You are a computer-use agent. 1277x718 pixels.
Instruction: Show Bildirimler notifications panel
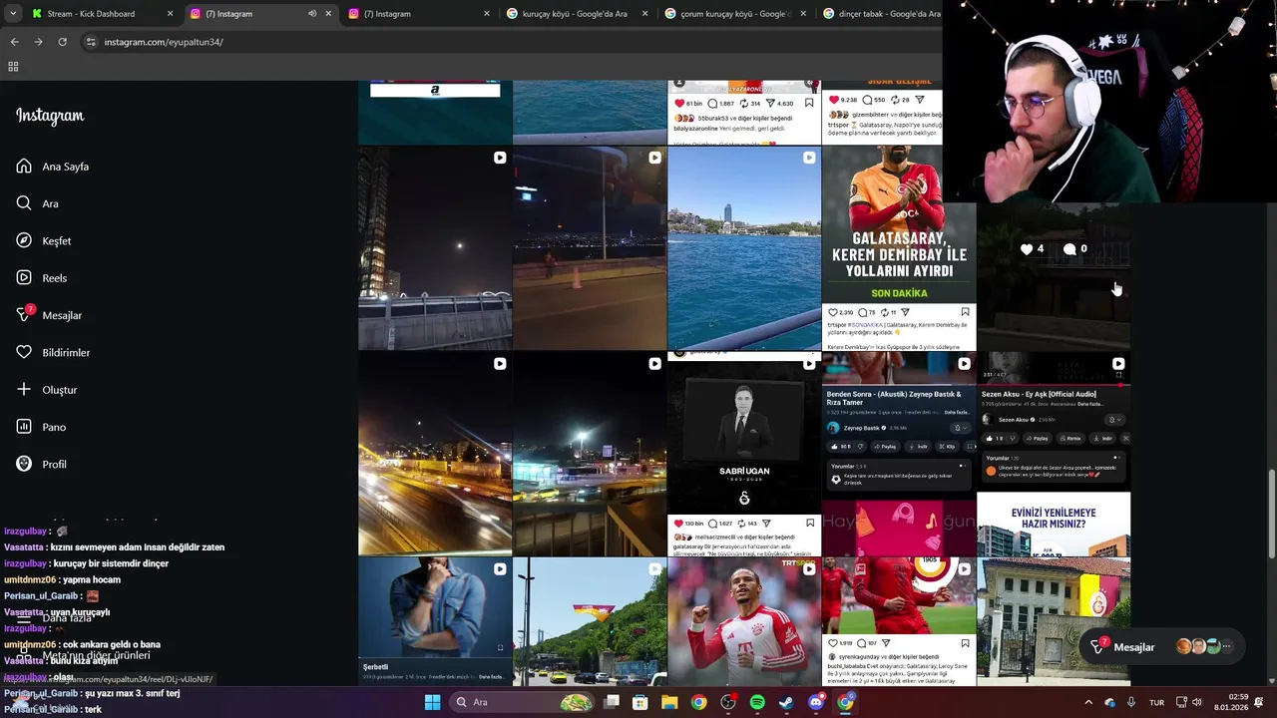tap(53, 353)
